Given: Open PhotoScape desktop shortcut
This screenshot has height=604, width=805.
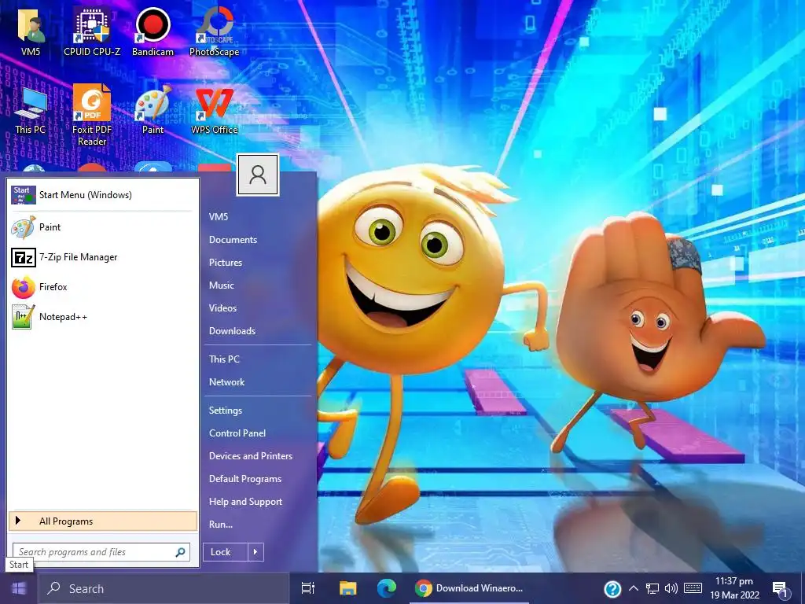Looking at the screenshot, I should coord(214,31).
